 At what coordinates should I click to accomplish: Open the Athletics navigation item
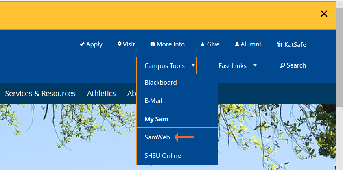pos(101,94)
